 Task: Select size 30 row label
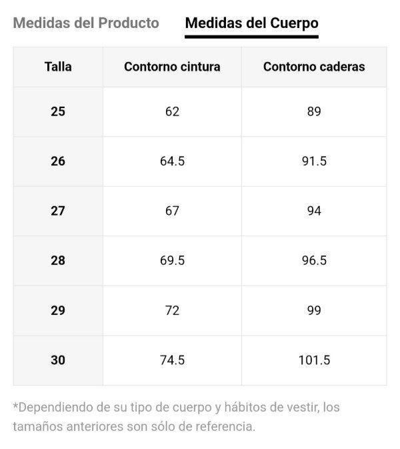coord(58,360)
